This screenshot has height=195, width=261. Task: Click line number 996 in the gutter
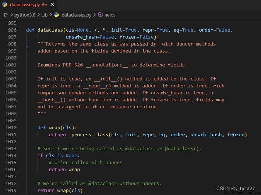pos(12,30)
